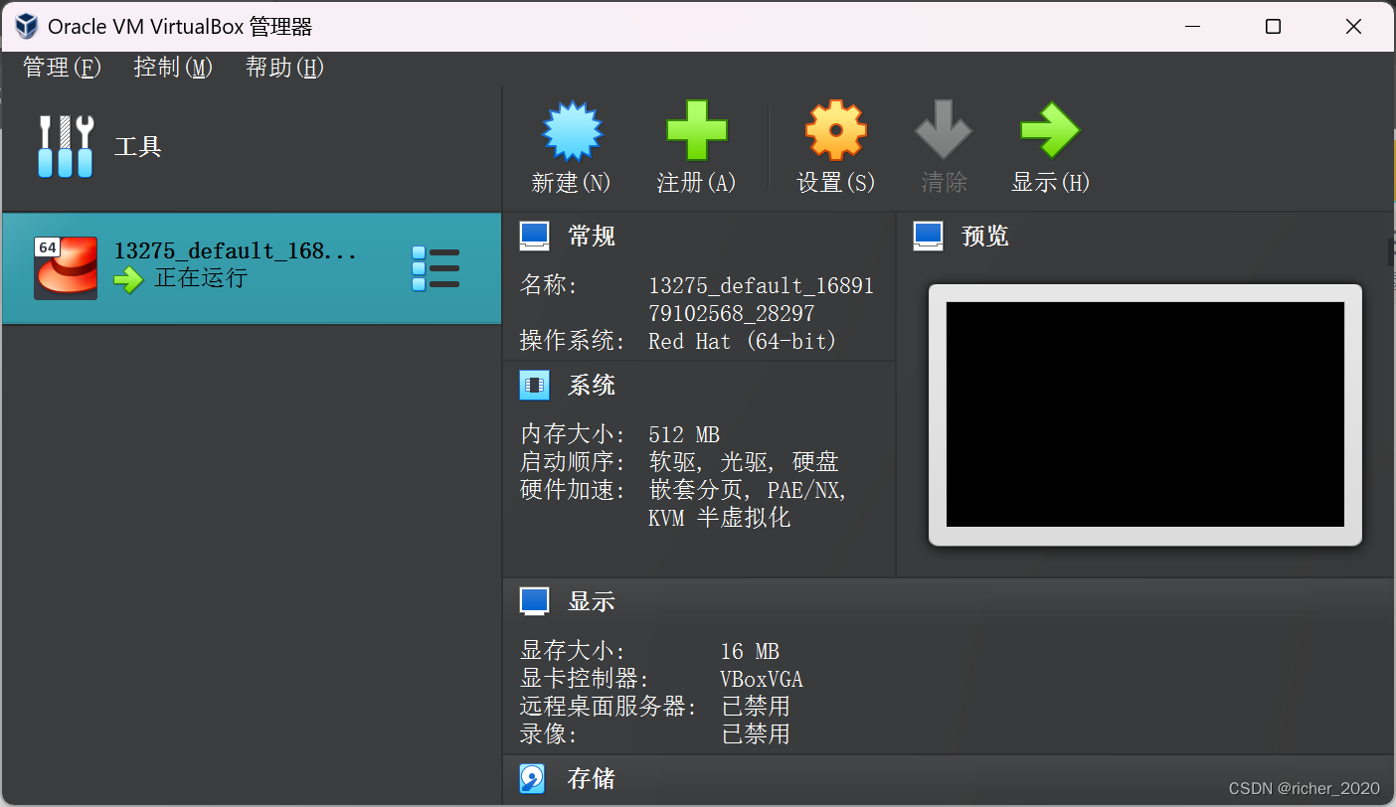Open the 系统 section header link
This screenshot has height=807, width=1396.
pyautogui.click(x=592, y=385)
